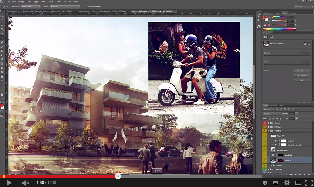Image resolution: width=314 pixels, height=187 pixels.
Task: Click the foreground color swatch in toolbar
Action: pos(1,106)
